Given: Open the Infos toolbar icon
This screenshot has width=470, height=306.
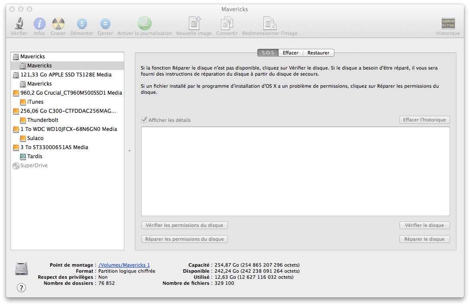Looking at the screenshot, I should [39, 23].
